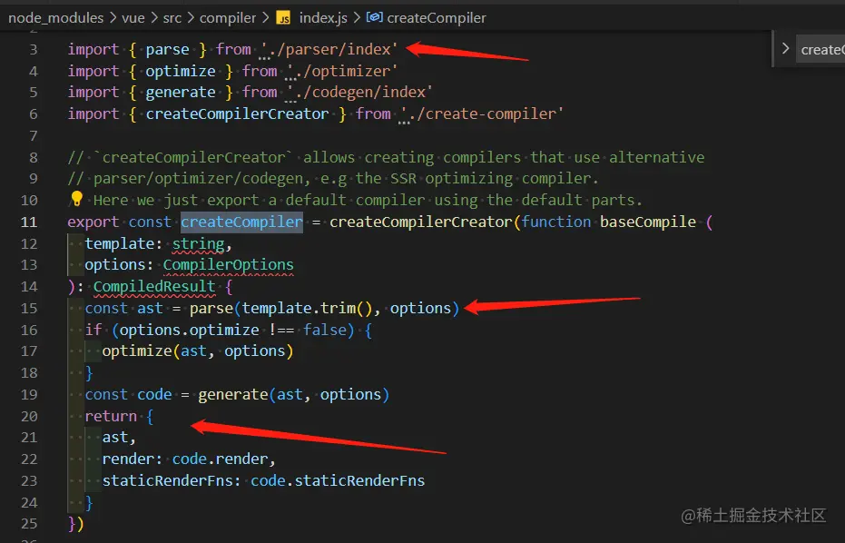Viewport: 845px width, 543px height.
Task: Click './parser/index' import path
Action: [x=329, y=49]
